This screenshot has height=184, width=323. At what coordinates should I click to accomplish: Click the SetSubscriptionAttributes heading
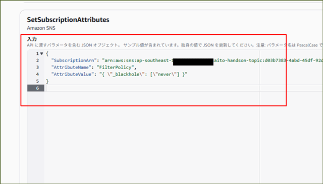click(x=68, y=20)
